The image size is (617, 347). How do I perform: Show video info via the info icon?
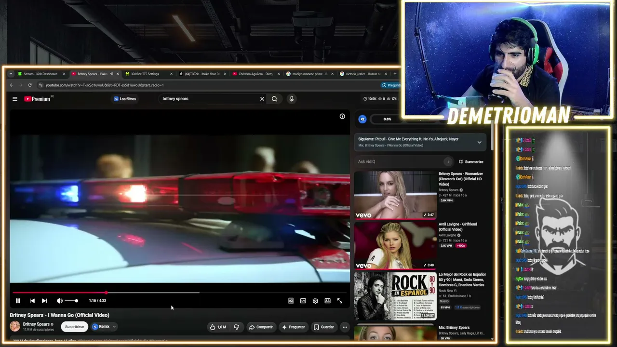(x=342, y=116)
